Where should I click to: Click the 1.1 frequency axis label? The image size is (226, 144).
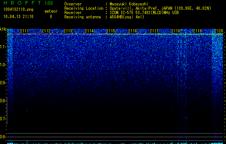tap(3, 47)
